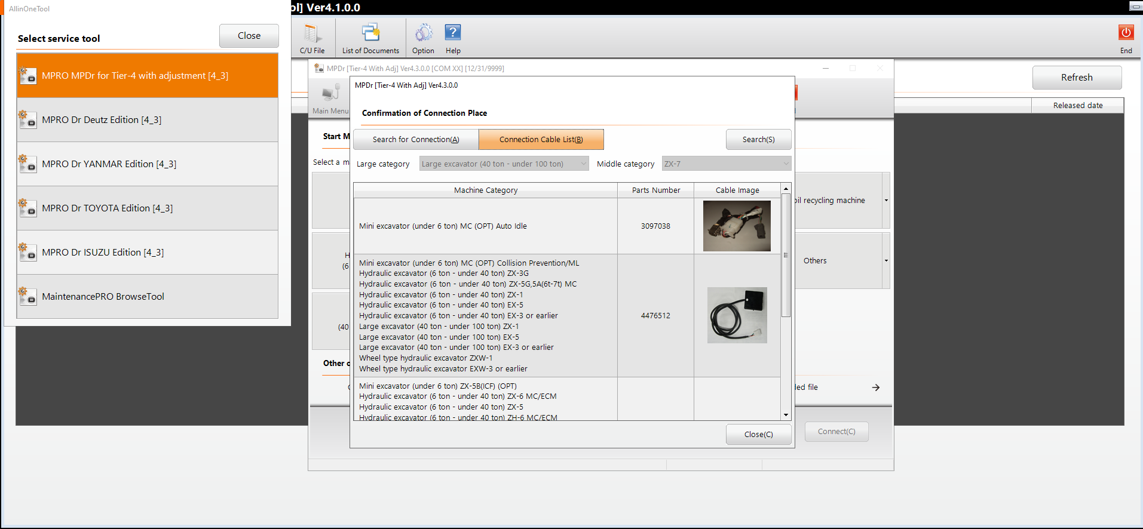This screenshot has width=1143, height=529.
Task: Click the Refresh button
Action: pyautogui.click(x=1077, y=78)
